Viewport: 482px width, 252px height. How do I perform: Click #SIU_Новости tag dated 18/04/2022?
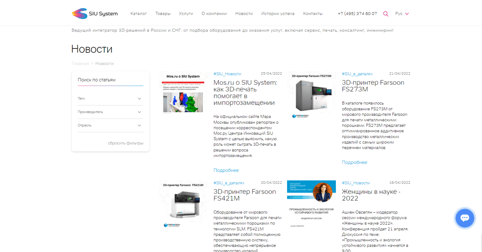(x=356, y=183)
